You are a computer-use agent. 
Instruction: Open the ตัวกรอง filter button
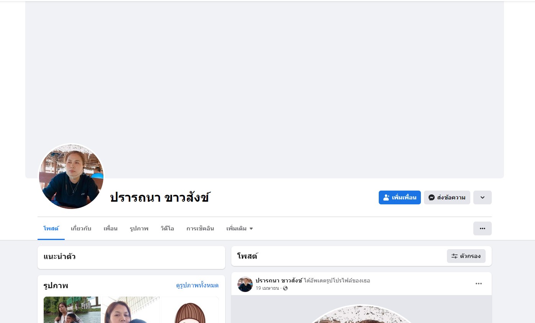coord(466,256)
